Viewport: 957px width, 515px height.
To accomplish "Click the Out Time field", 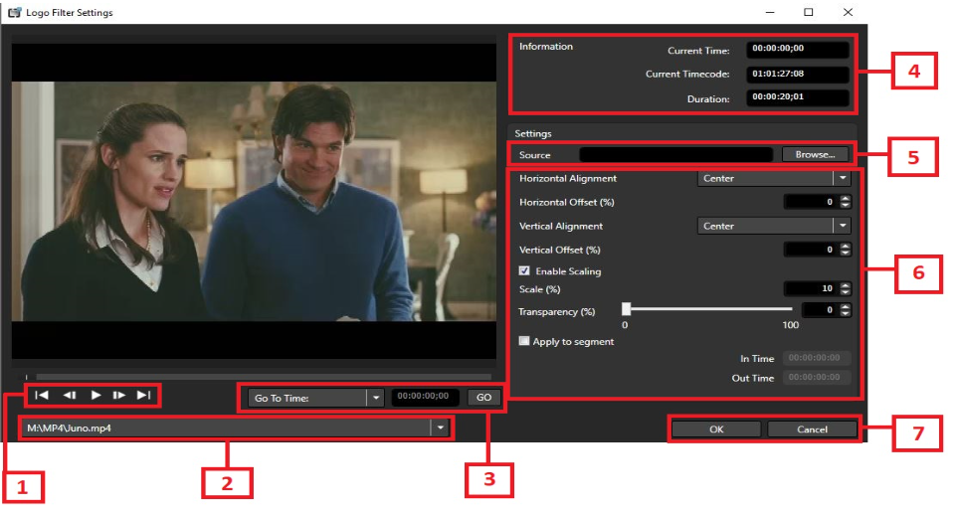I will coord(816,378).
